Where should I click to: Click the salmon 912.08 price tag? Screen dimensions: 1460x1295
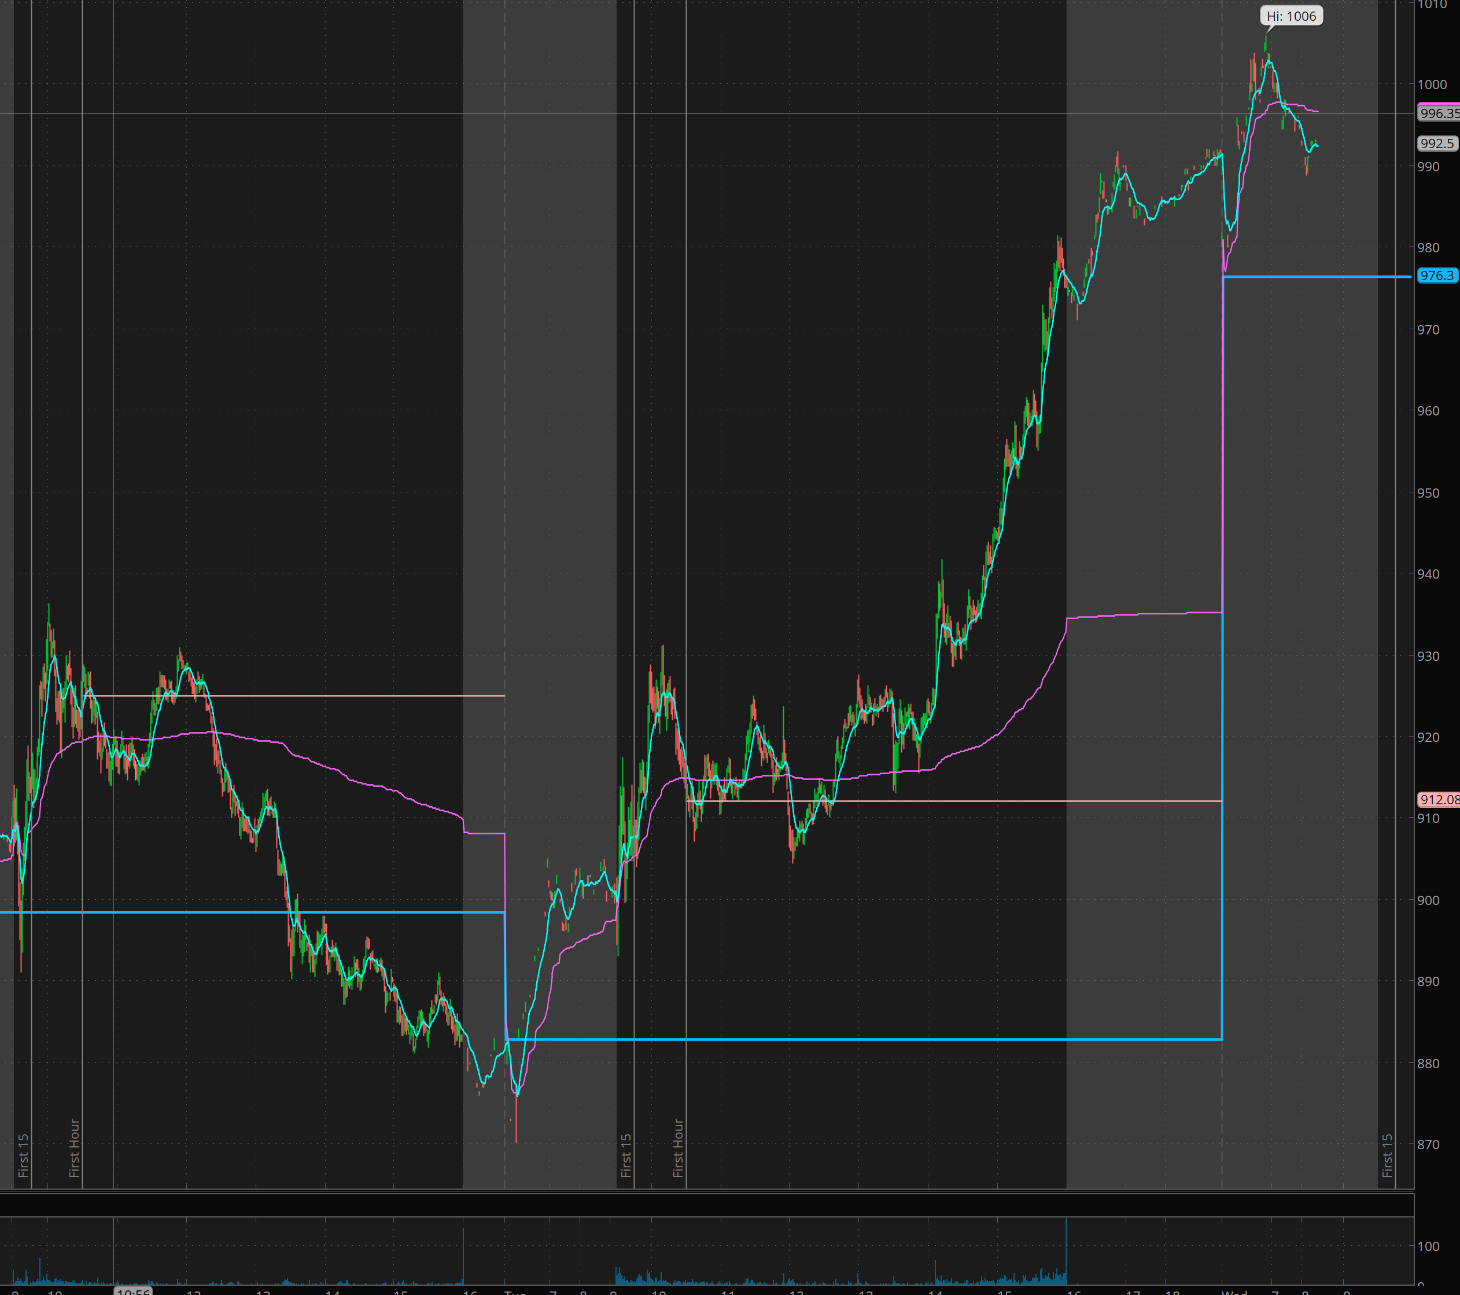(1439, 800)
